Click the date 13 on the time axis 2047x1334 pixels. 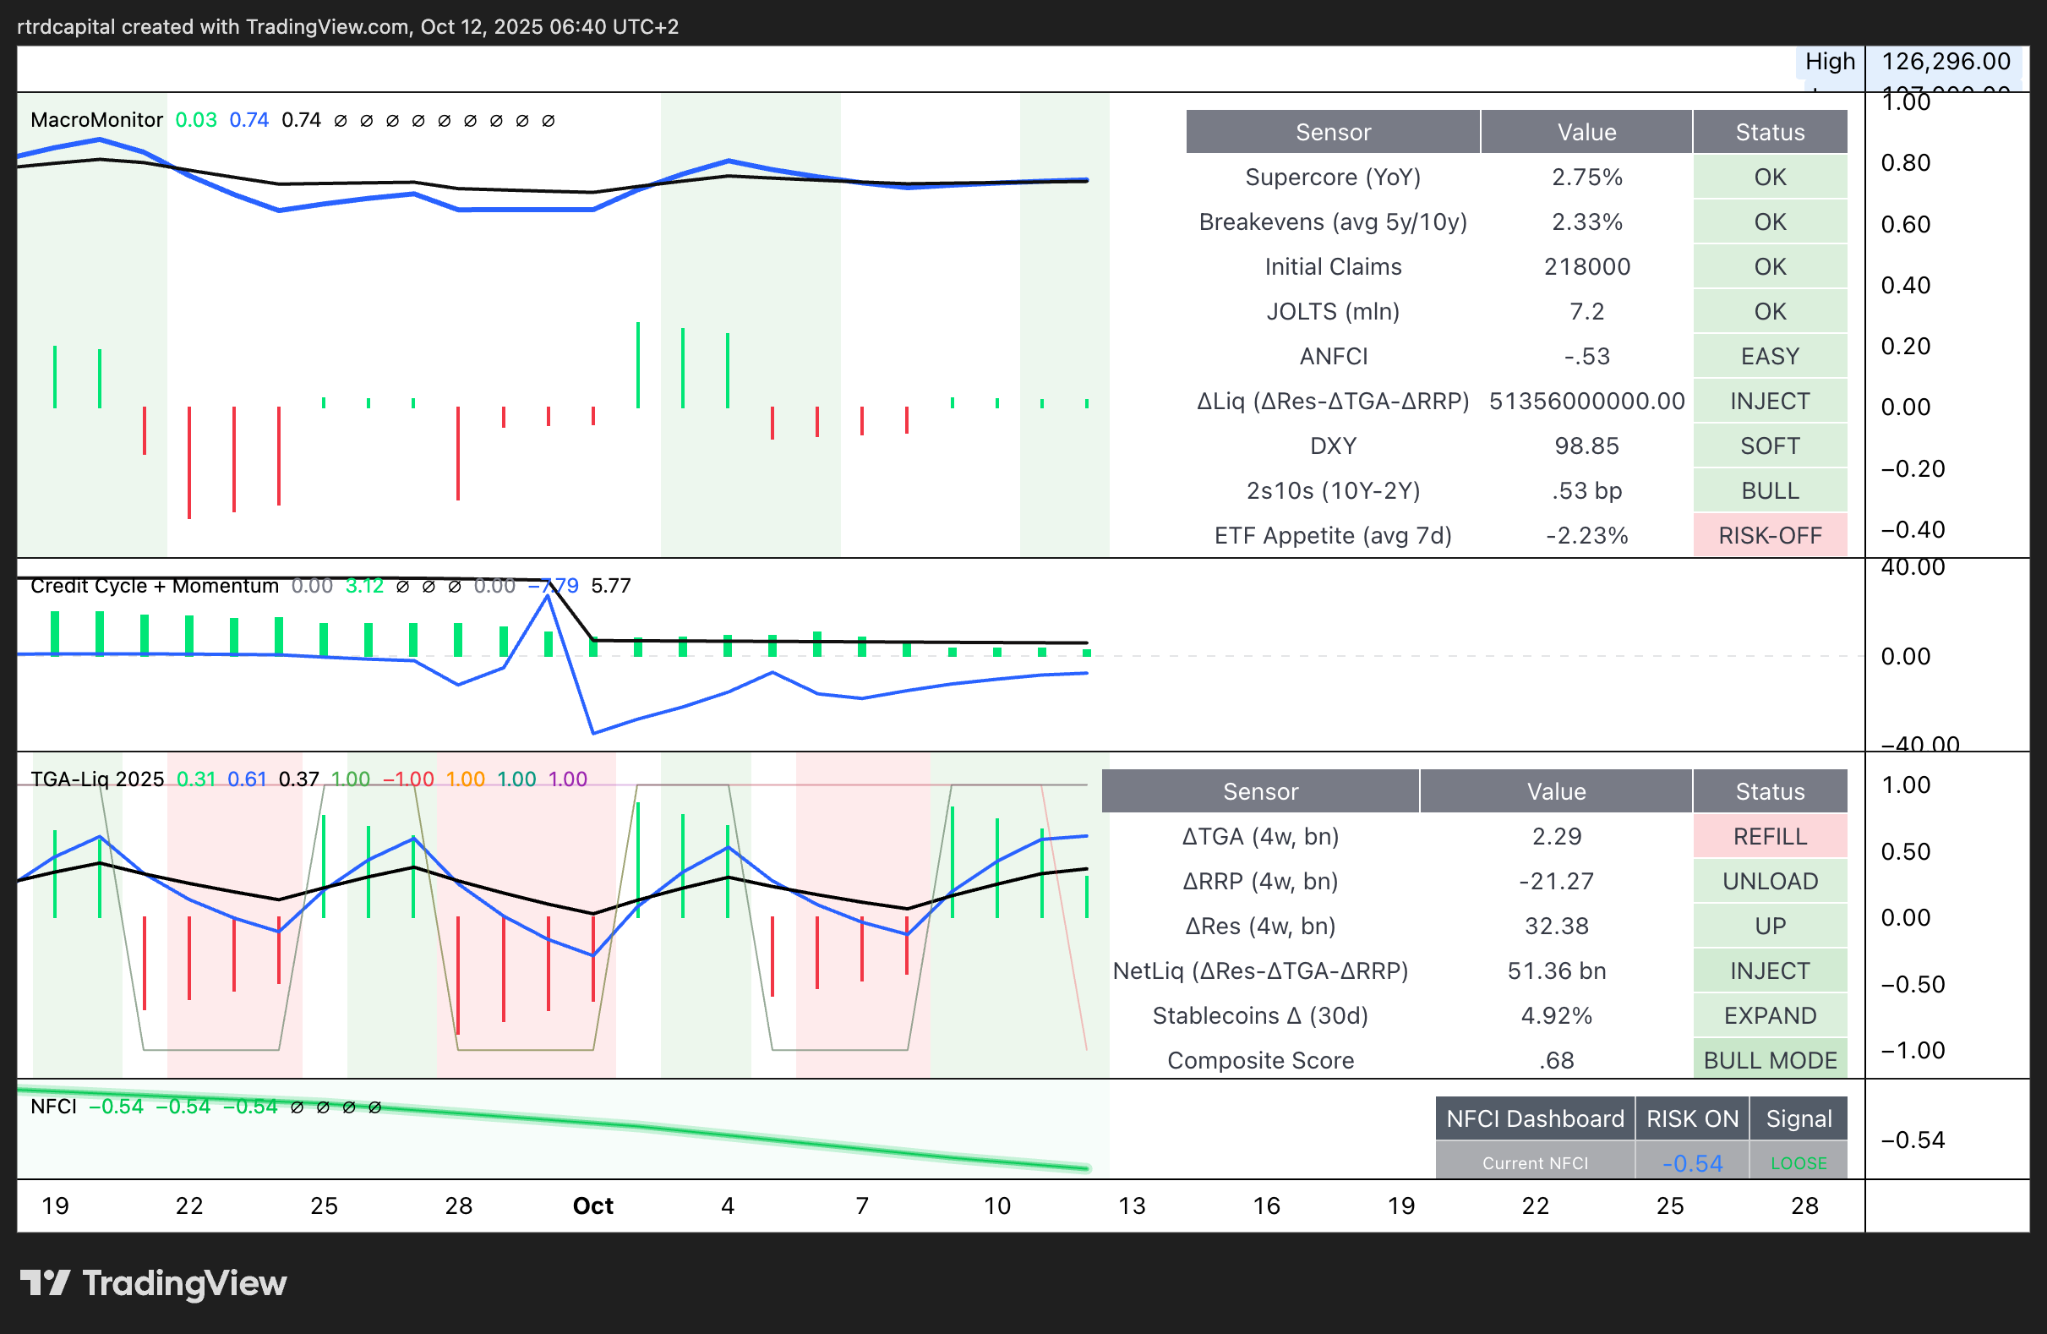(x=1131, y=1206)
